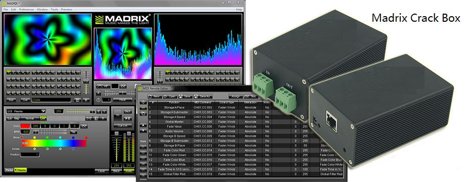Screen dimensions: 475x182
Task: Click the play/pause icon under Back button
Action: click(x=128, y=118)
